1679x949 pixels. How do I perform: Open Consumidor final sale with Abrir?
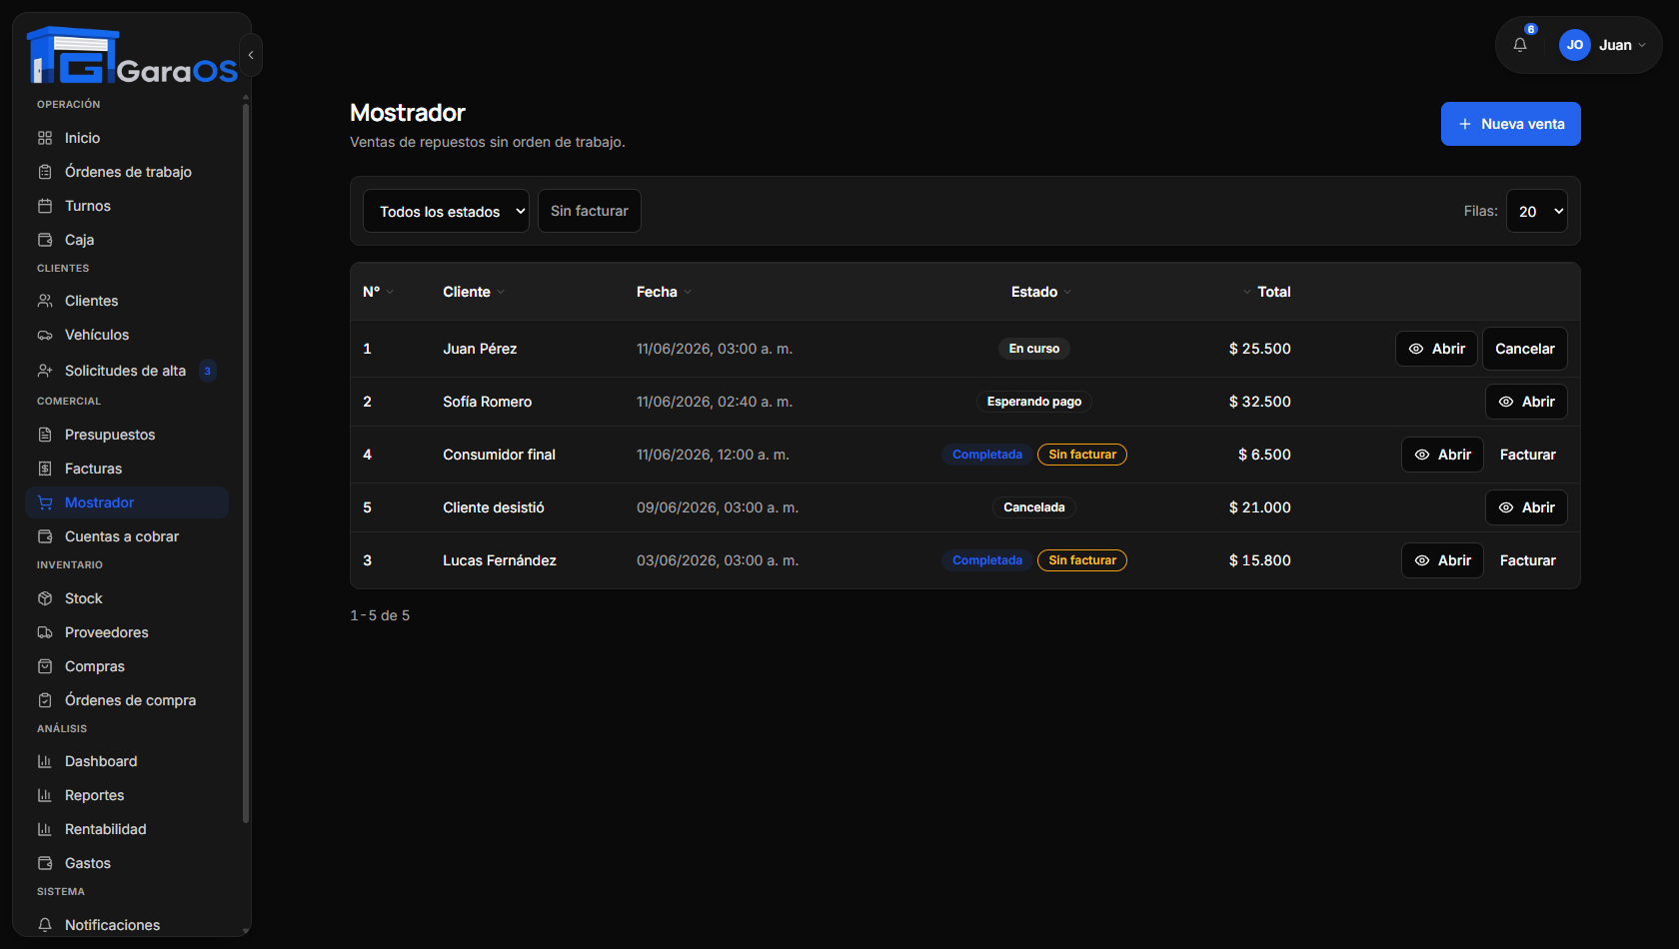point(1442,455)
